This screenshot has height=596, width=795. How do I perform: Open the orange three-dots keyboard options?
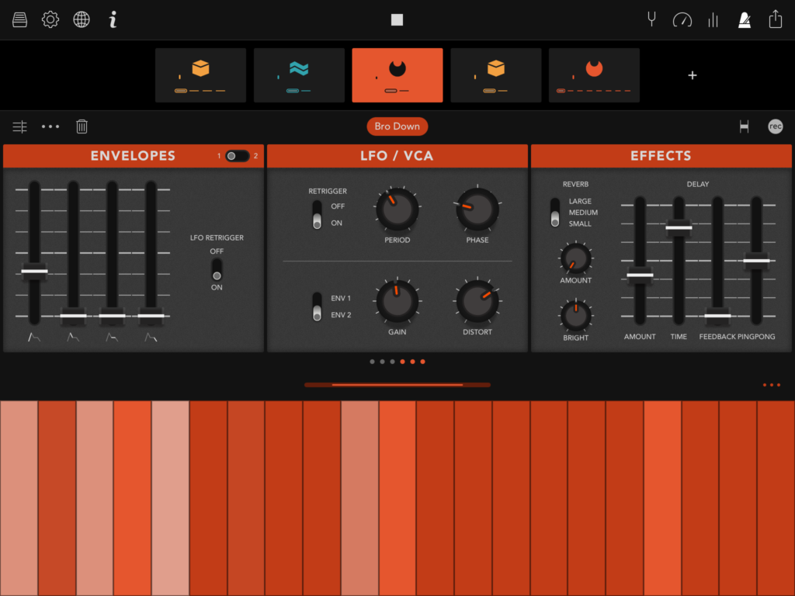coord(771,385)
